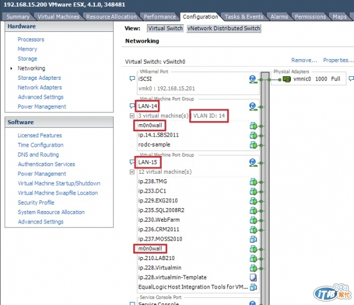Select rodc-sample virtual machine
354x305 pixels.
coord(154,145)
